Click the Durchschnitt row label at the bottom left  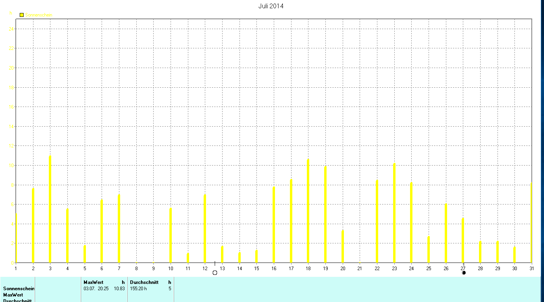(17, 300)
